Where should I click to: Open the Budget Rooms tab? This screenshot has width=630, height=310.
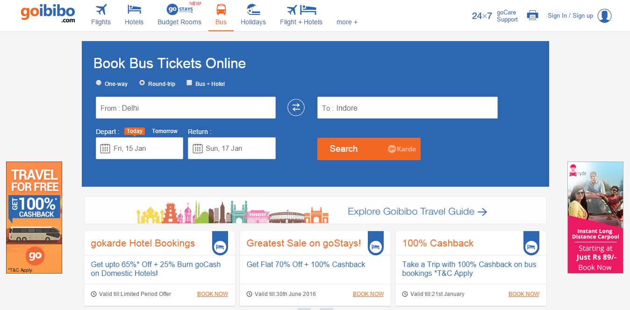[179, 22]
